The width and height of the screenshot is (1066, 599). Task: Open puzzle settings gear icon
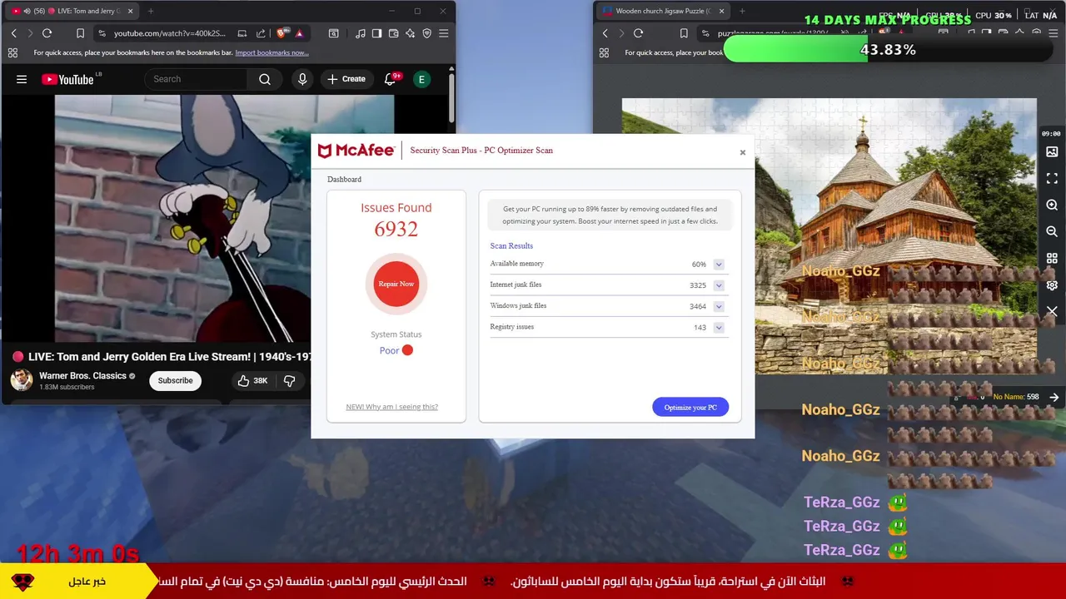pyautogui.click(x=1052, y=285)
